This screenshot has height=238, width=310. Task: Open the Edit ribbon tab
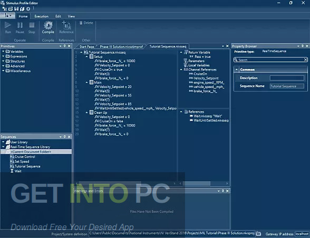(x=58, y=16)
